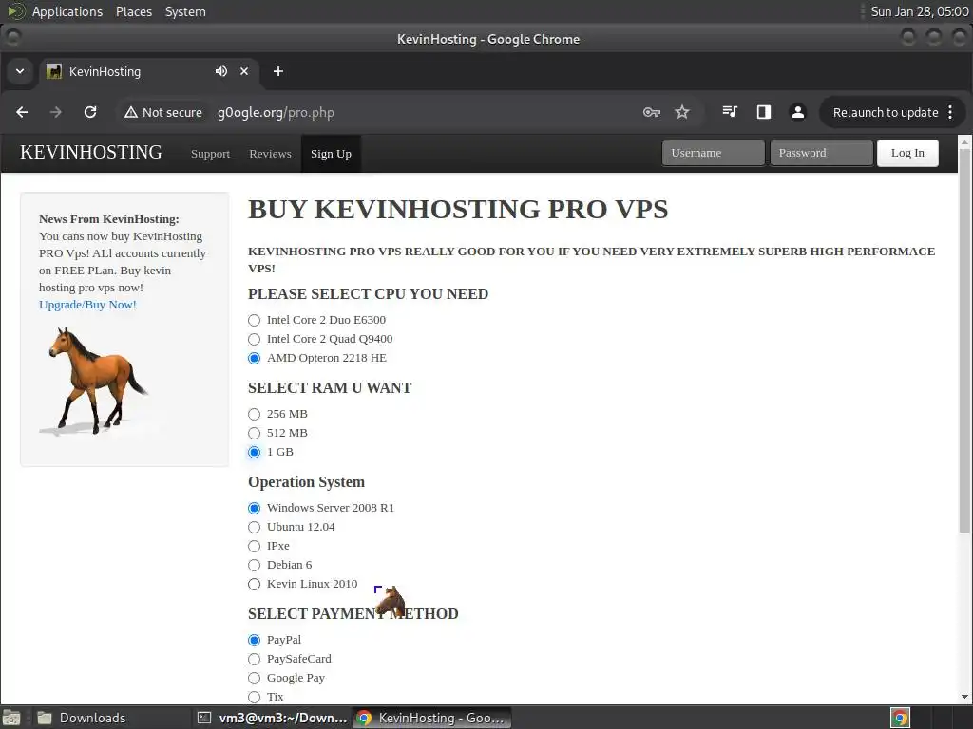
Task: Switch to vm3@vm3 terminal taskbar window
Action: pyautogui.click(x=272, y=718)
